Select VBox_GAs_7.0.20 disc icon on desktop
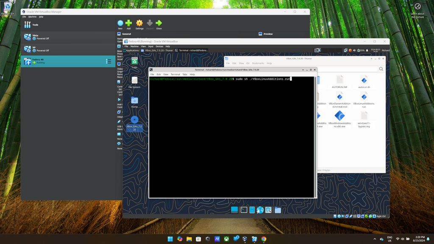The height and width of the screenshot is (244, 434). click(x=134, y=123)
